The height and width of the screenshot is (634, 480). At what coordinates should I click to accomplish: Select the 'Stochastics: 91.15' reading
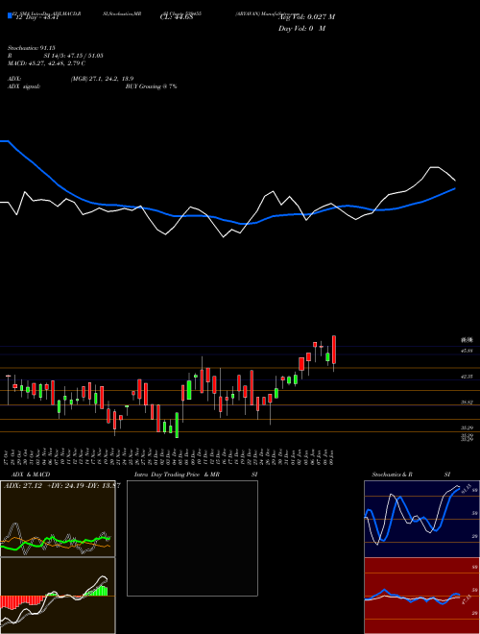pos(32,48)
